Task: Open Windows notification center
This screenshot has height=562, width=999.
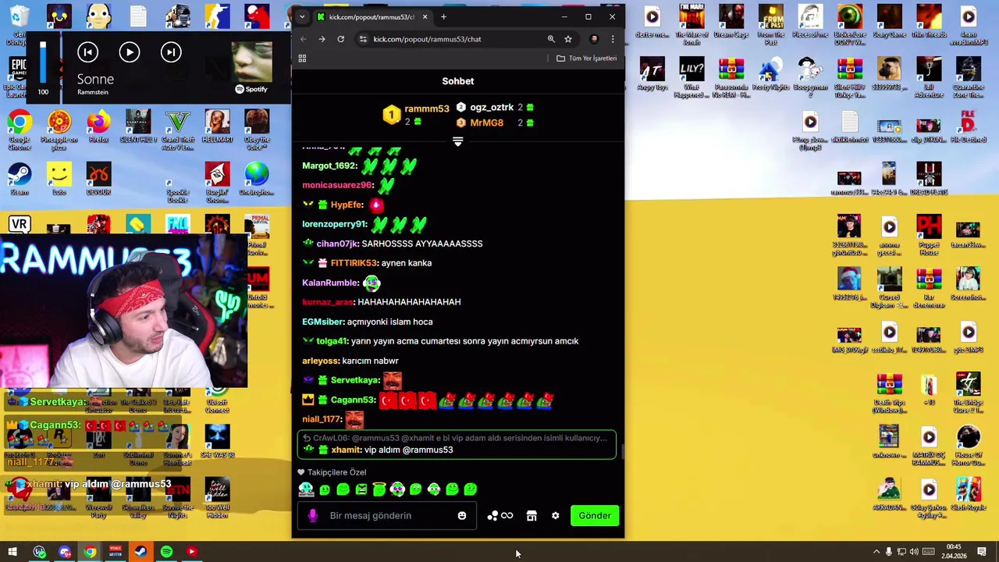Action: (x=982, y=552)
